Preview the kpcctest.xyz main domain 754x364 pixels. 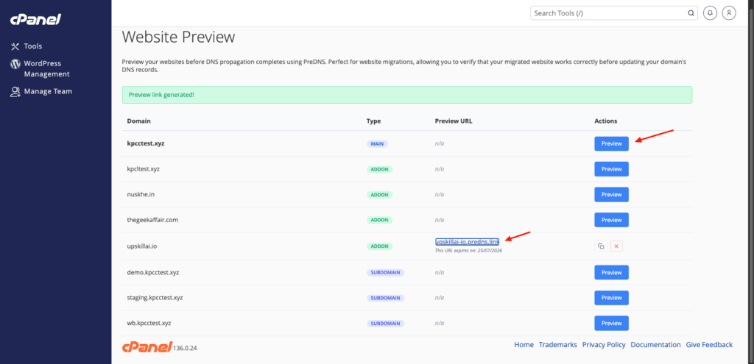point(611,143)
